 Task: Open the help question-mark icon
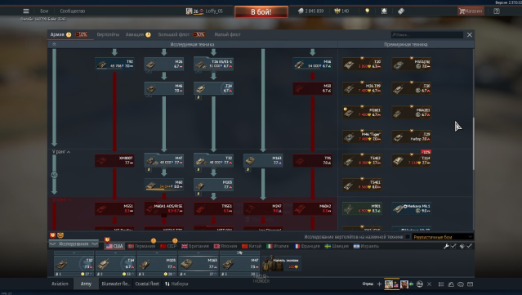[x=497, y=11]
